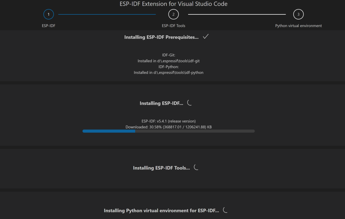The image size is (345, 219).
Task: Click the Downloaded percentage status text
Action: tap(169, 127)
